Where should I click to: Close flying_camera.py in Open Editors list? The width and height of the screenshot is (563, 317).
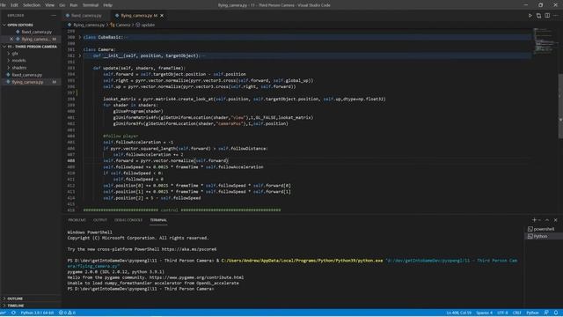click(x=11, y=39)
